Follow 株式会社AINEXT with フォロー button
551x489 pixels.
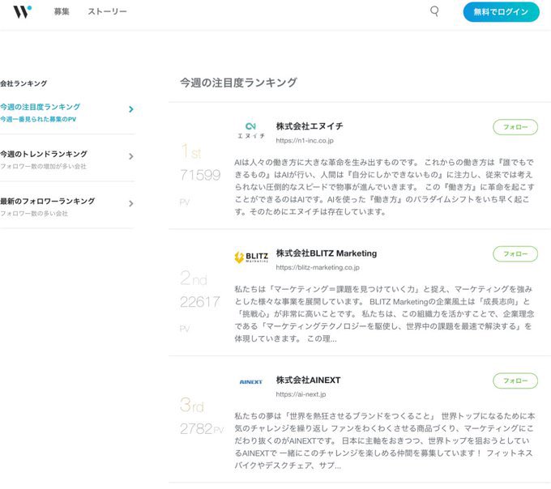(515, 381)
